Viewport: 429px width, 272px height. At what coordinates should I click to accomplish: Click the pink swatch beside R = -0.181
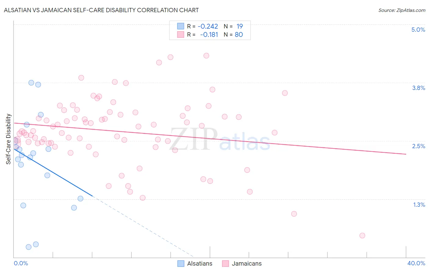tap(181, 34)
